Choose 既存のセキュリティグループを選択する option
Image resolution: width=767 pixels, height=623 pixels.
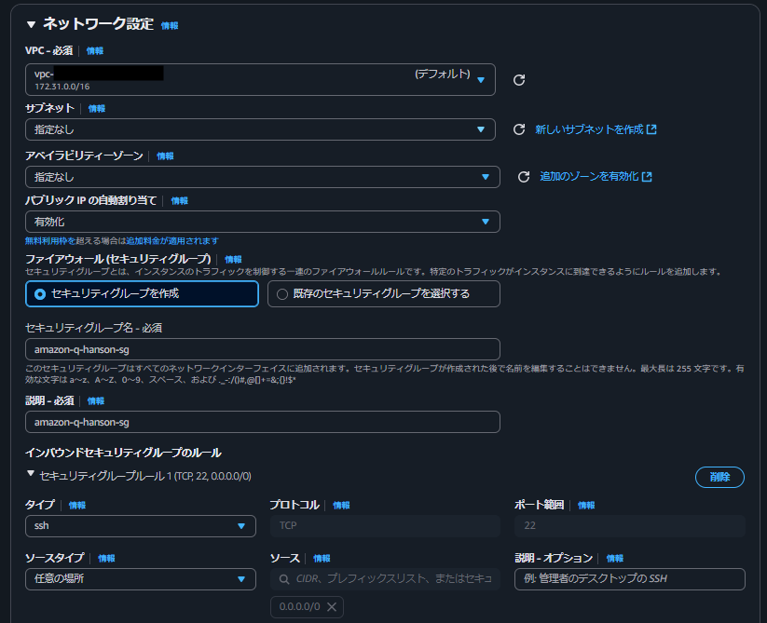pos(281,295)
